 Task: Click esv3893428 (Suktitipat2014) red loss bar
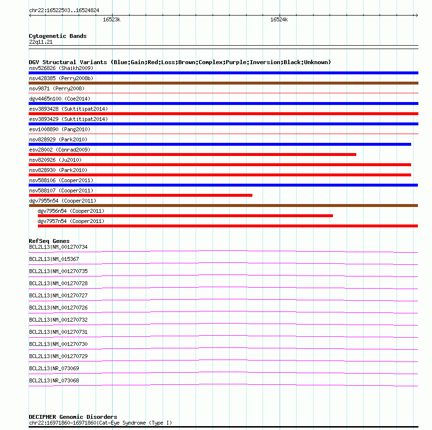pyautogui.click(x=223, y=114)
